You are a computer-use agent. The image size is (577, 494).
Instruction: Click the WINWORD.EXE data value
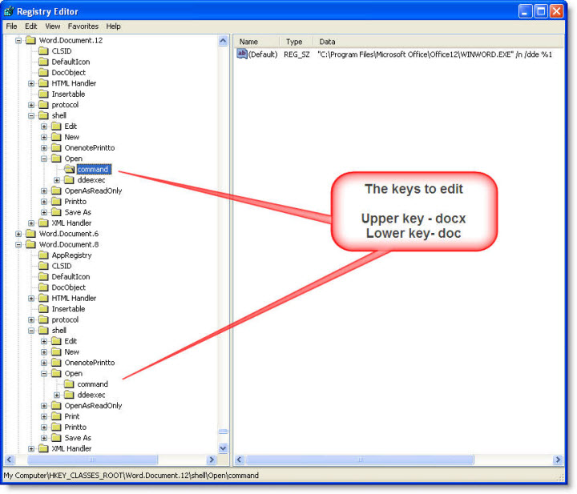434,54
